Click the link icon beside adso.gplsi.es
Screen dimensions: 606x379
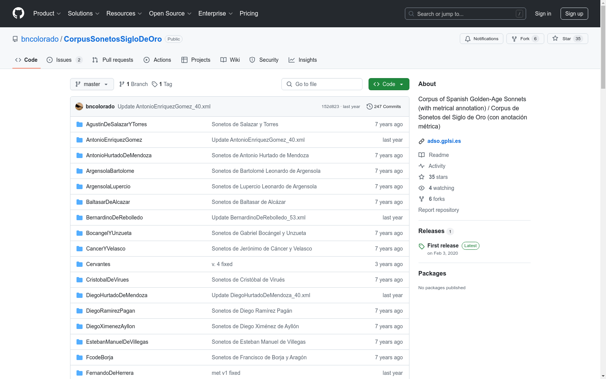[422, 141]
